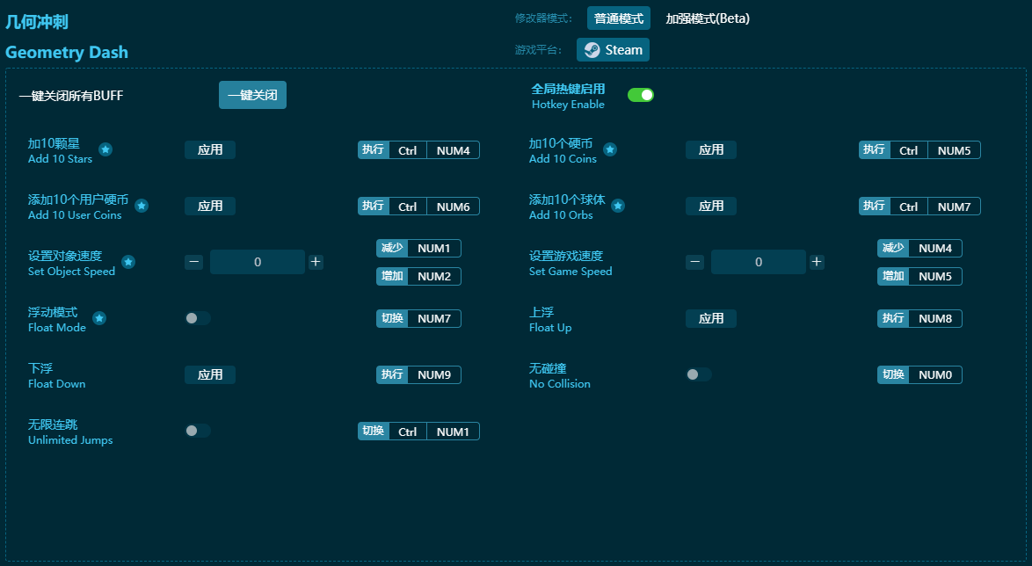Screen dimensions: 1032x566
Task: Toggle Unlimited Jumps on
Action: [198, 431]
